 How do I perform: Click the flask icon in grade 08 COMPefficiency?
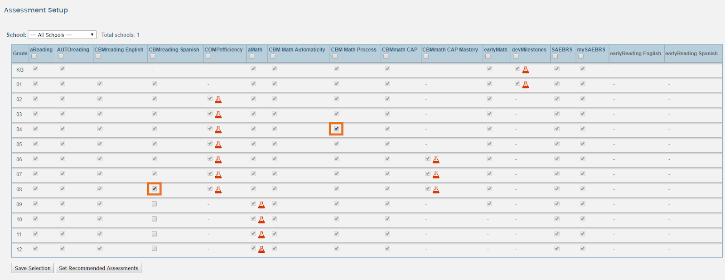coord(218,189)
